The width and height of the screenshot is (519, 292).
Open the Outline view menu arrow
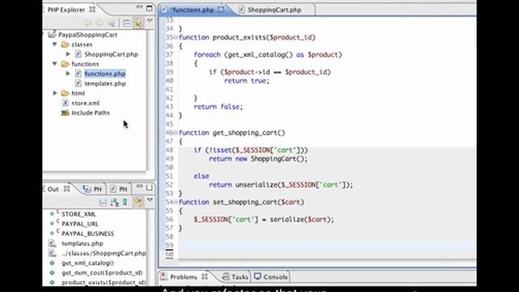(150, 200)
